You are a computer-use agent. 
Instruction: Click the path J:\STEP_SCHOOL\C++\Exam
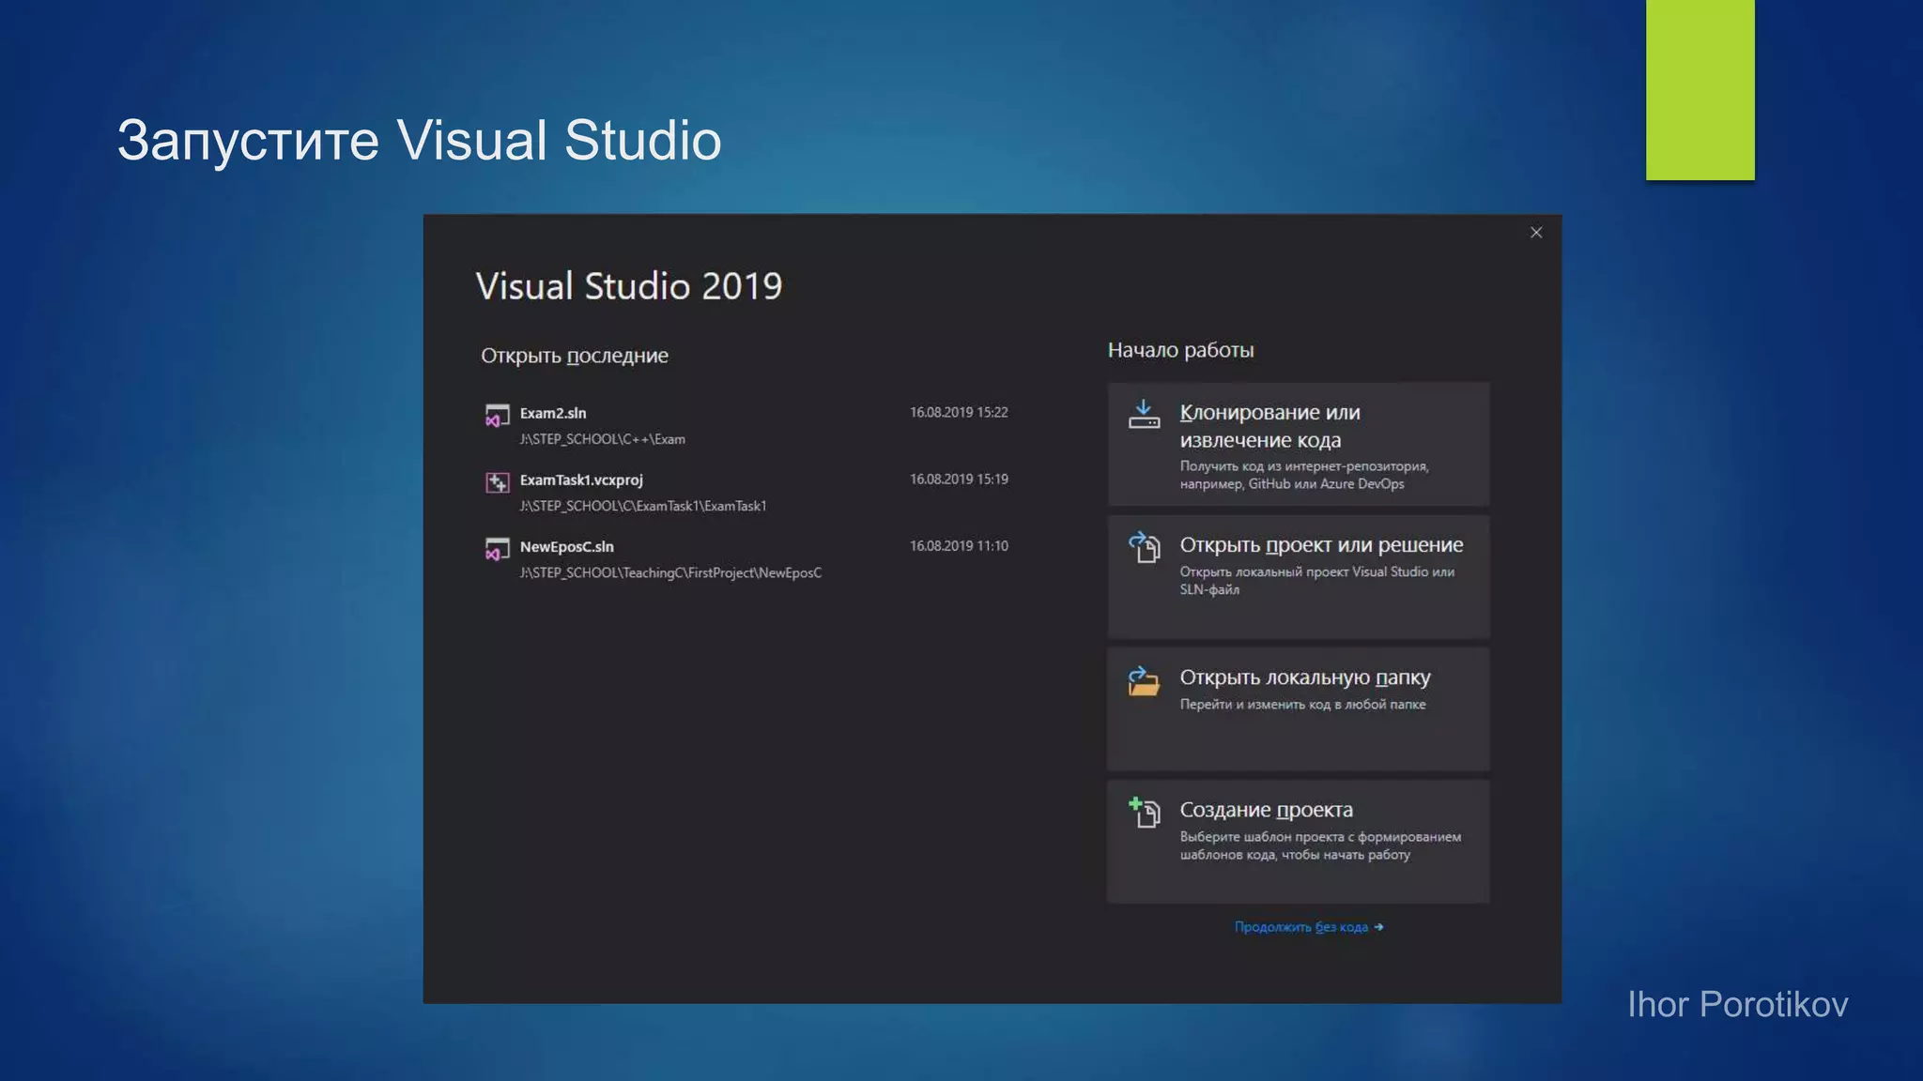coord(603,439)
